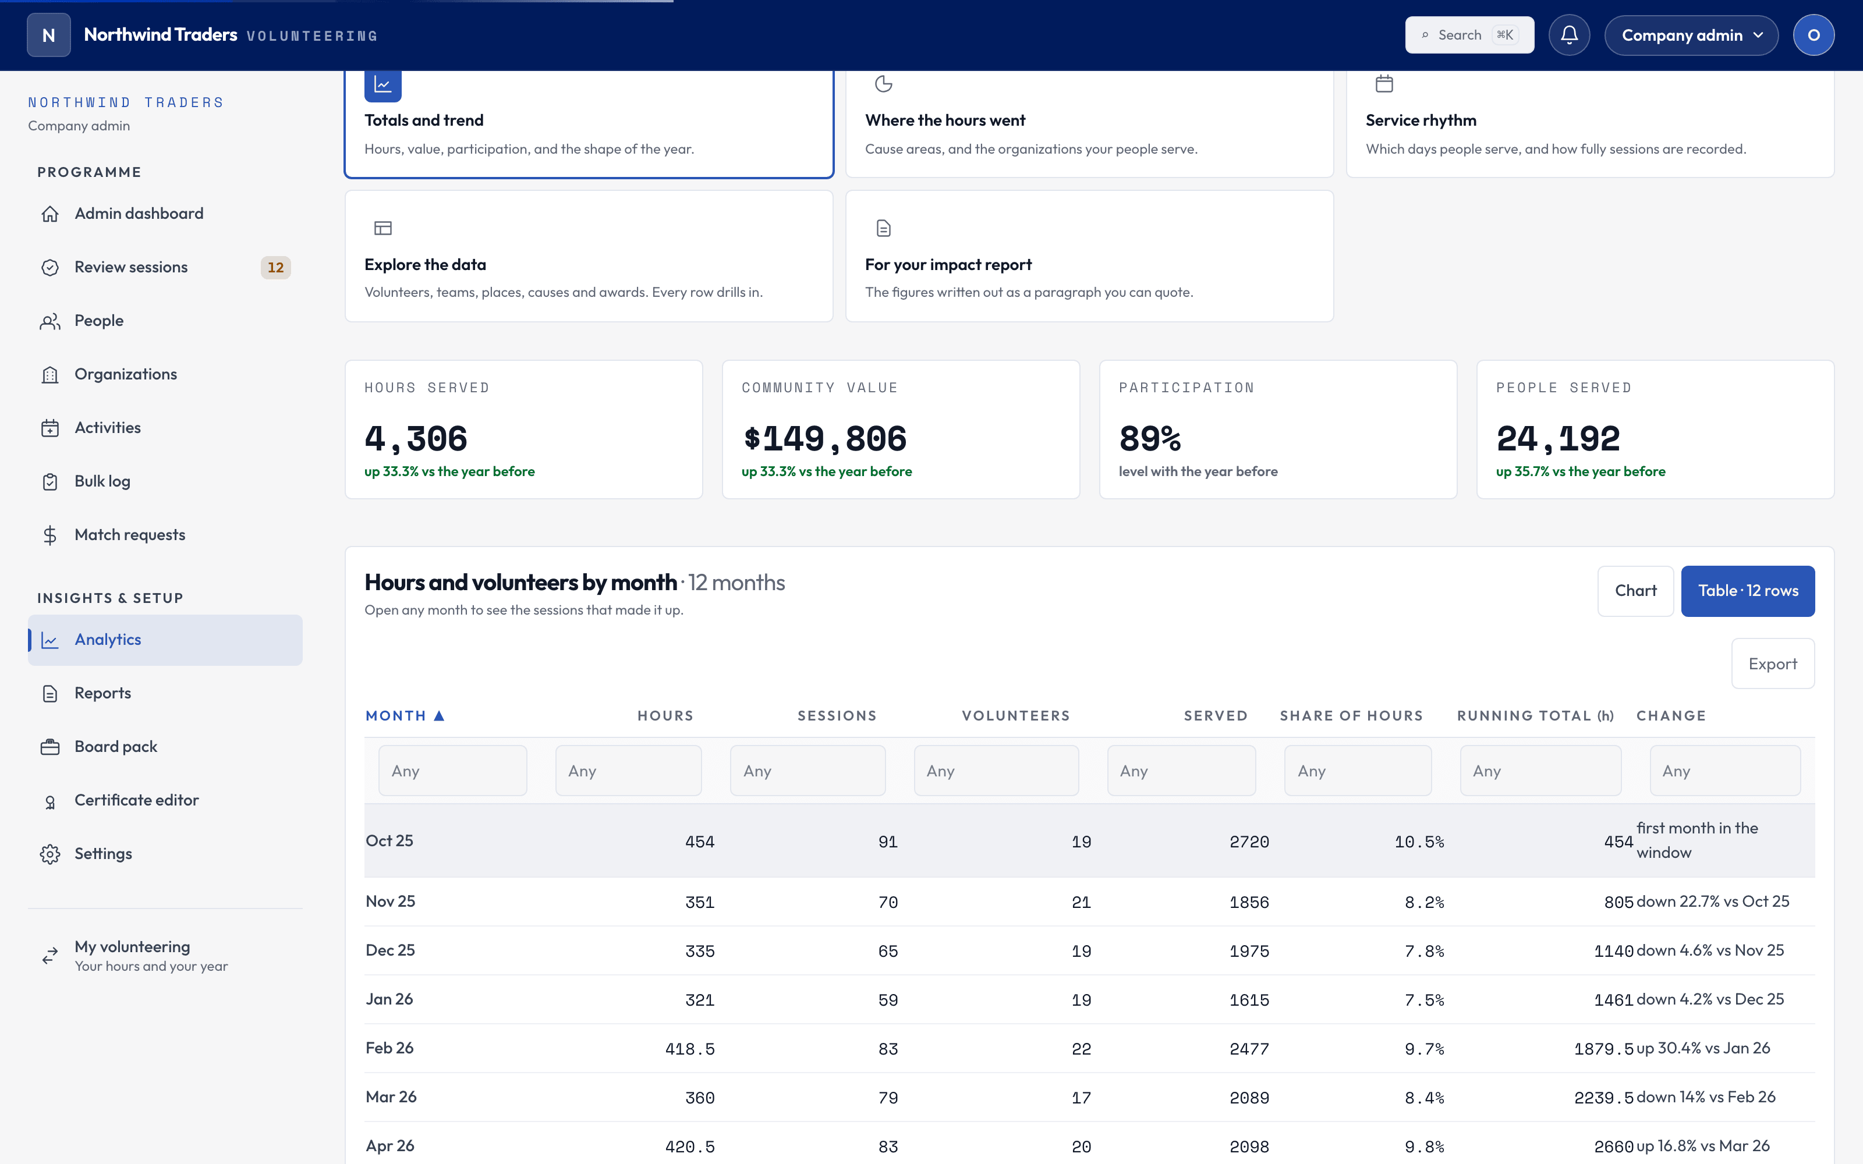Screen dimensions: 1863x1164
Task: Switch to Chart view
Action: [x=1635, y=591]
